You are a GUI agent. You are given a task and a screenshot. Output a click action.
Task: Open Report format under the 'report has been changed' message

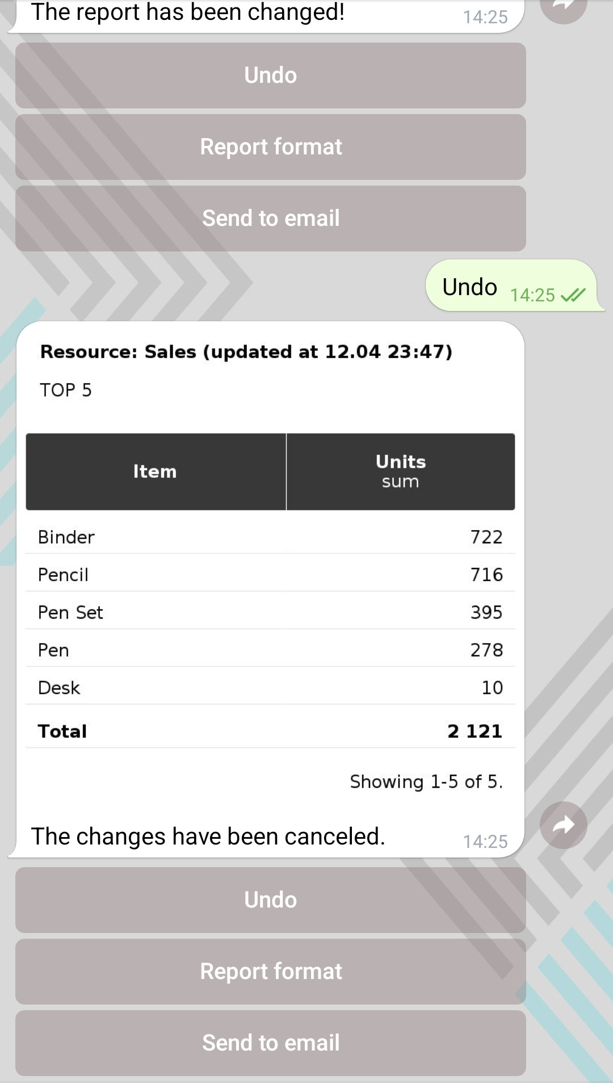tap(271, 147)
